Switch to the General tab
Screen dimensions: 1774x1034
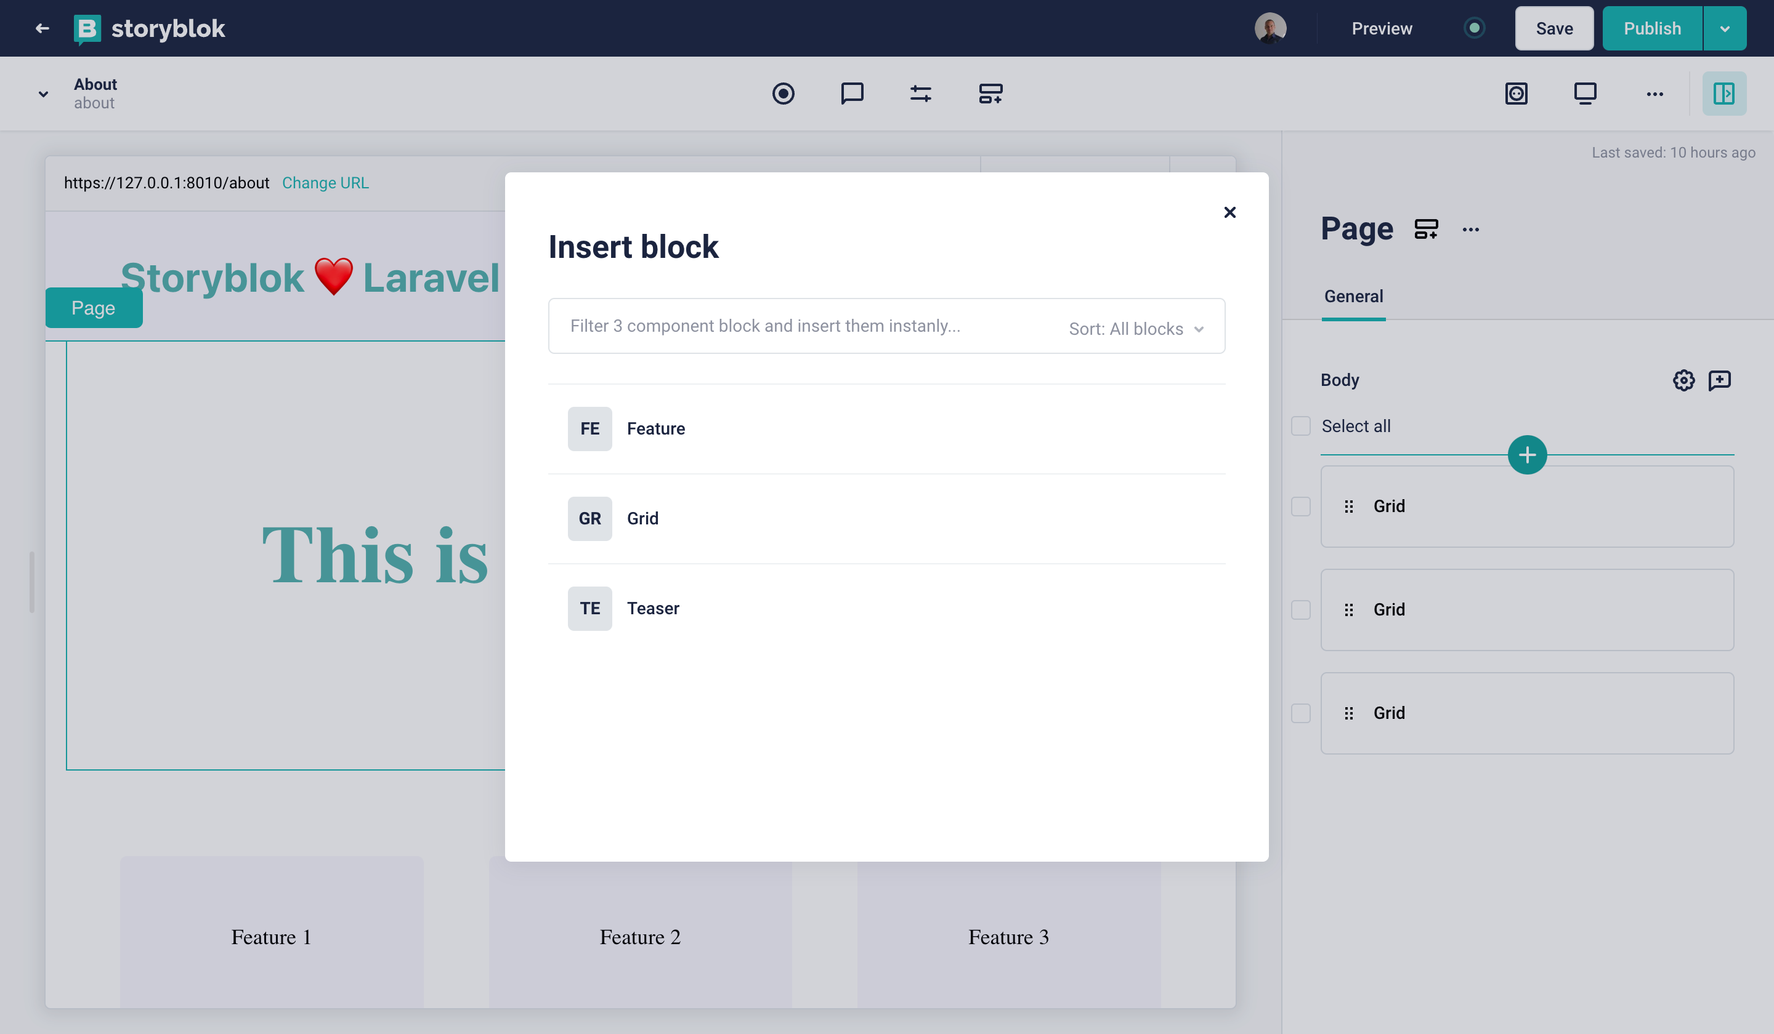pos(1353,296)
